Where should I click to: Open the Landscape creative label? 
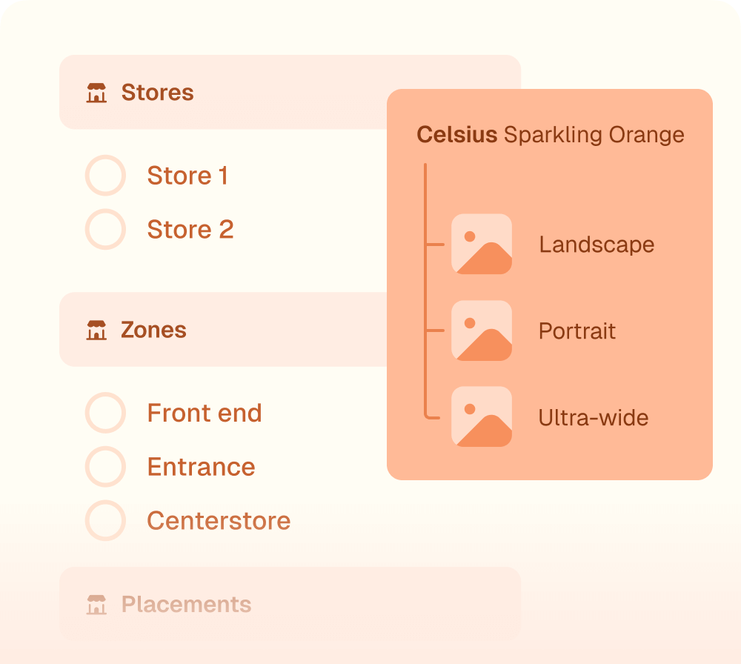(x=597, y=245)
